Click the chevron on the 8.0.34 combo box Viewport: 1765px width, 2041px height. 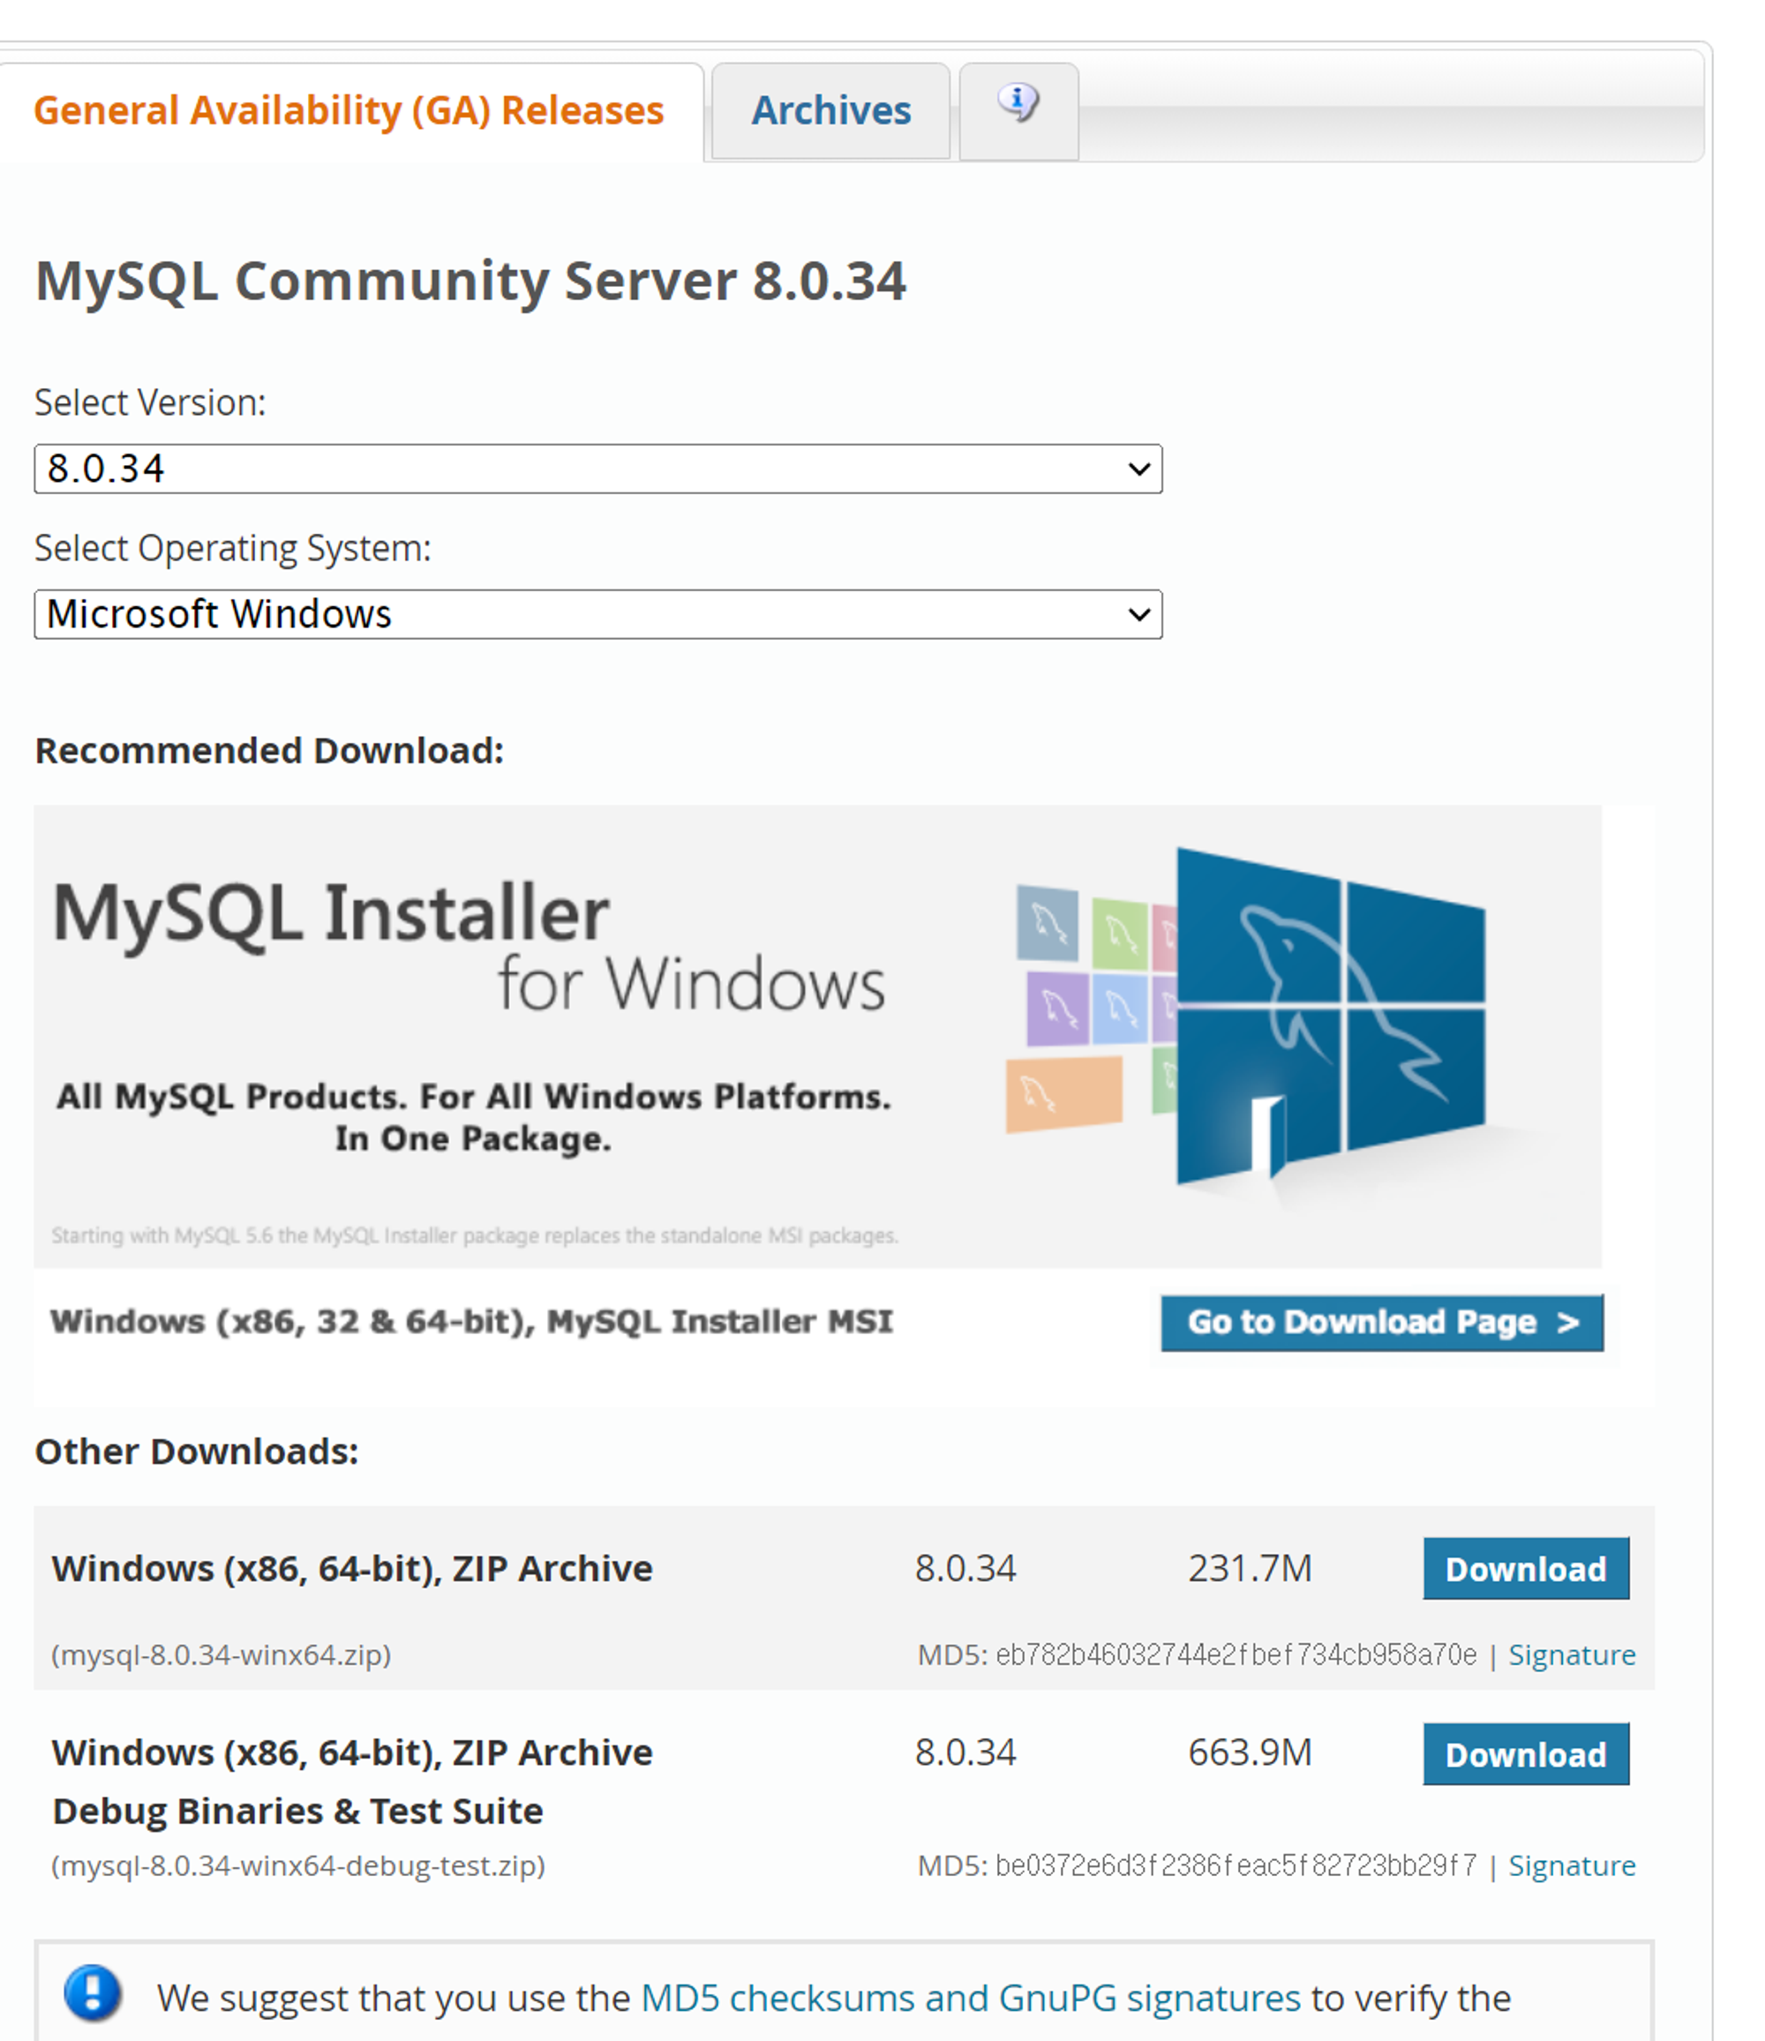[1138, 469]
